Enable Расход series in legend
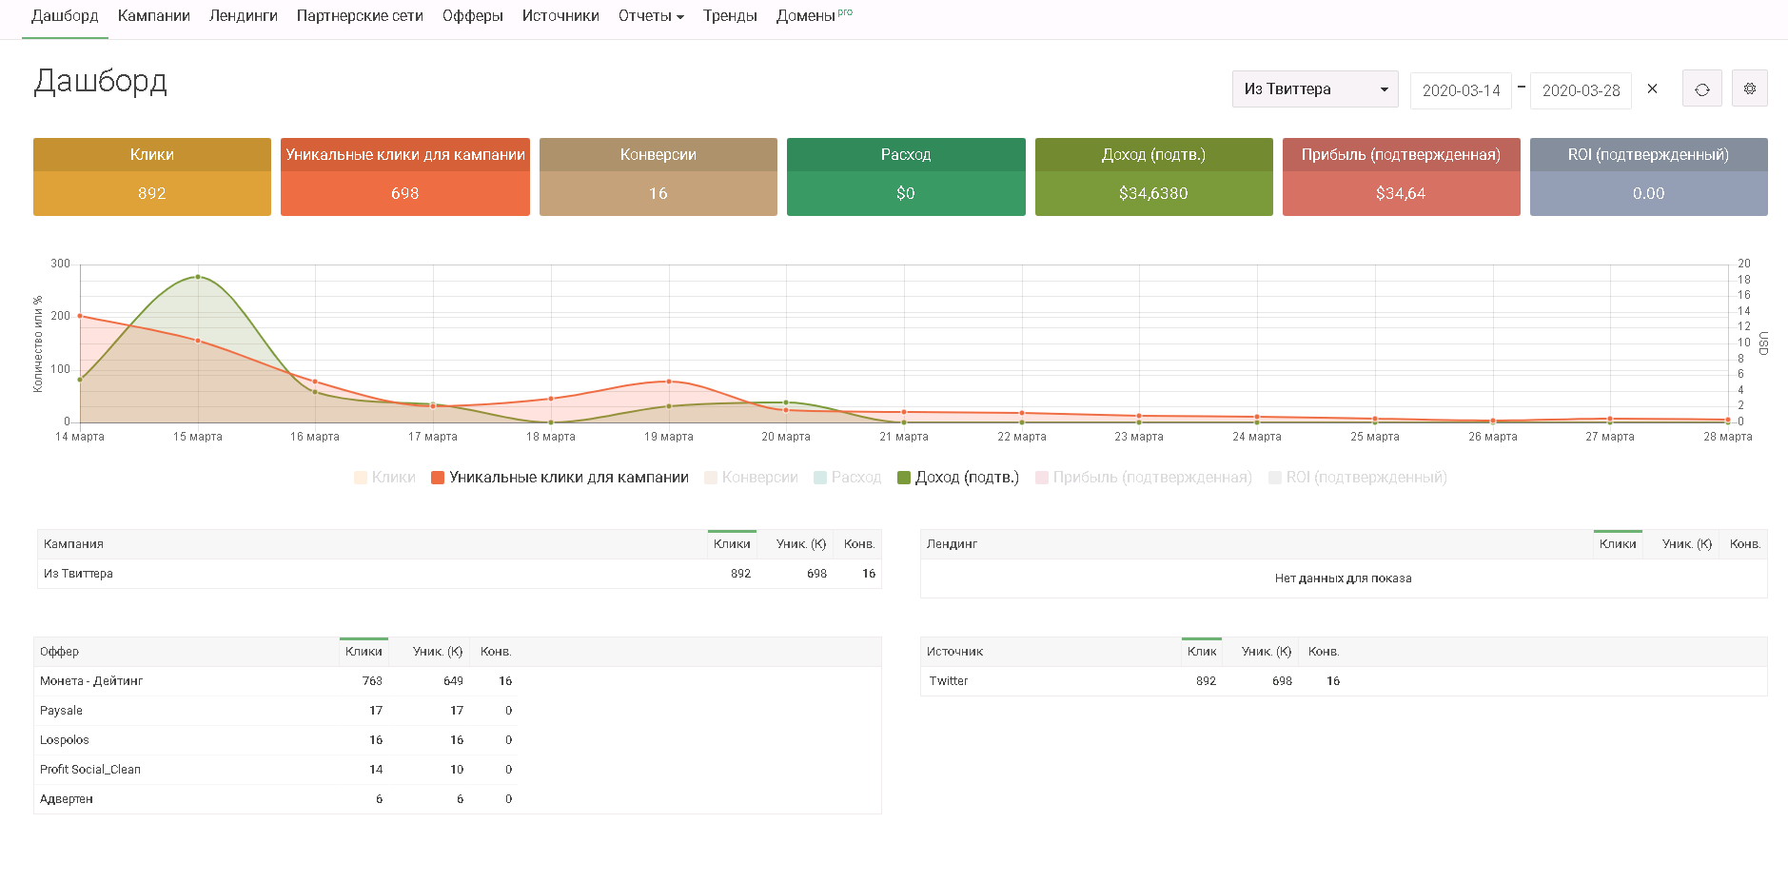 (847, 478)
